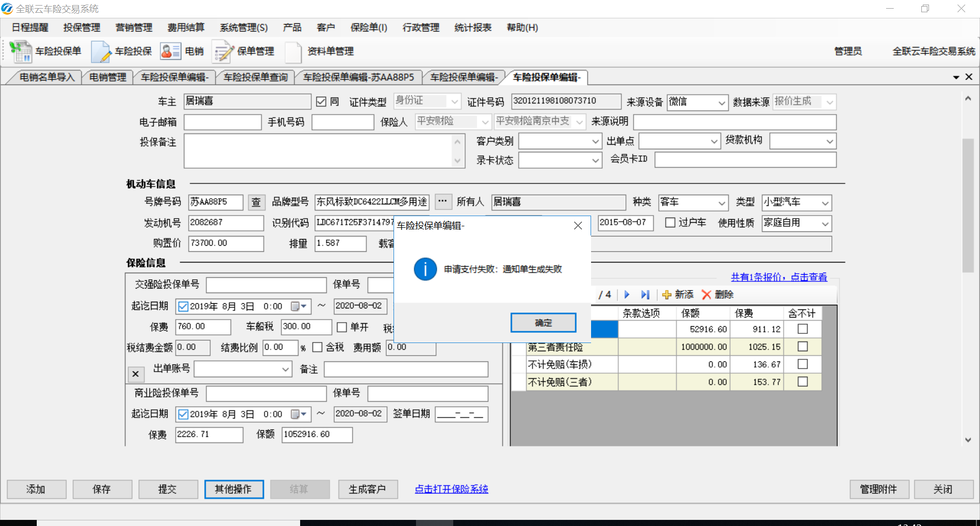Click the 点击打开保险系统 link
This screenshot has width=980, height=526.
pos(451,489)
